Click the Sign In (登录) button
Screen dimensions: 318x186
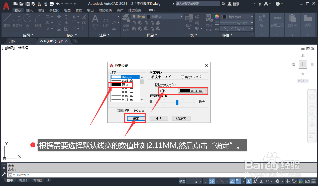pos(234,4)
